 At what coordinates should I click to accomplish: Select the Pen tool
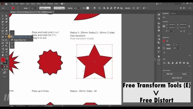pos(3,22)
